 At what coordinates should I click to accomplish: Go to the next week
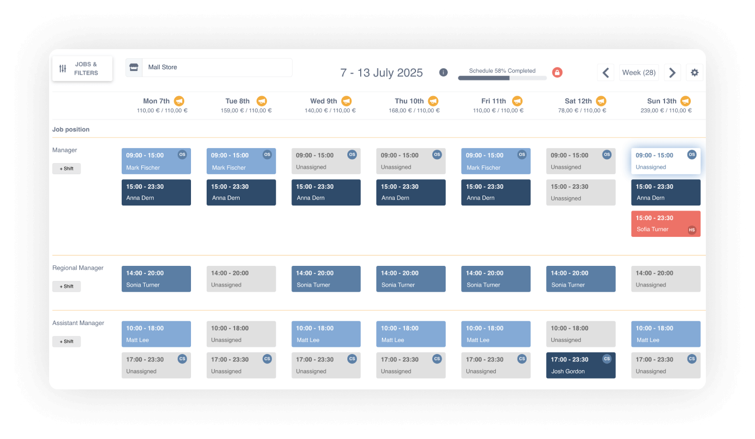click(672, 73)
